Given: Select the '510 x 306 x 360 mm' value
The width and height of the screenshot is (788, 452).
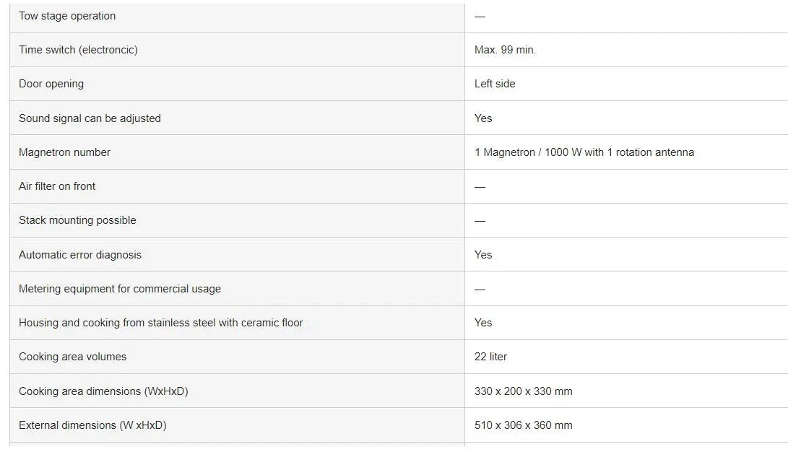Looking at the screenshot, I should coord(523,425).
